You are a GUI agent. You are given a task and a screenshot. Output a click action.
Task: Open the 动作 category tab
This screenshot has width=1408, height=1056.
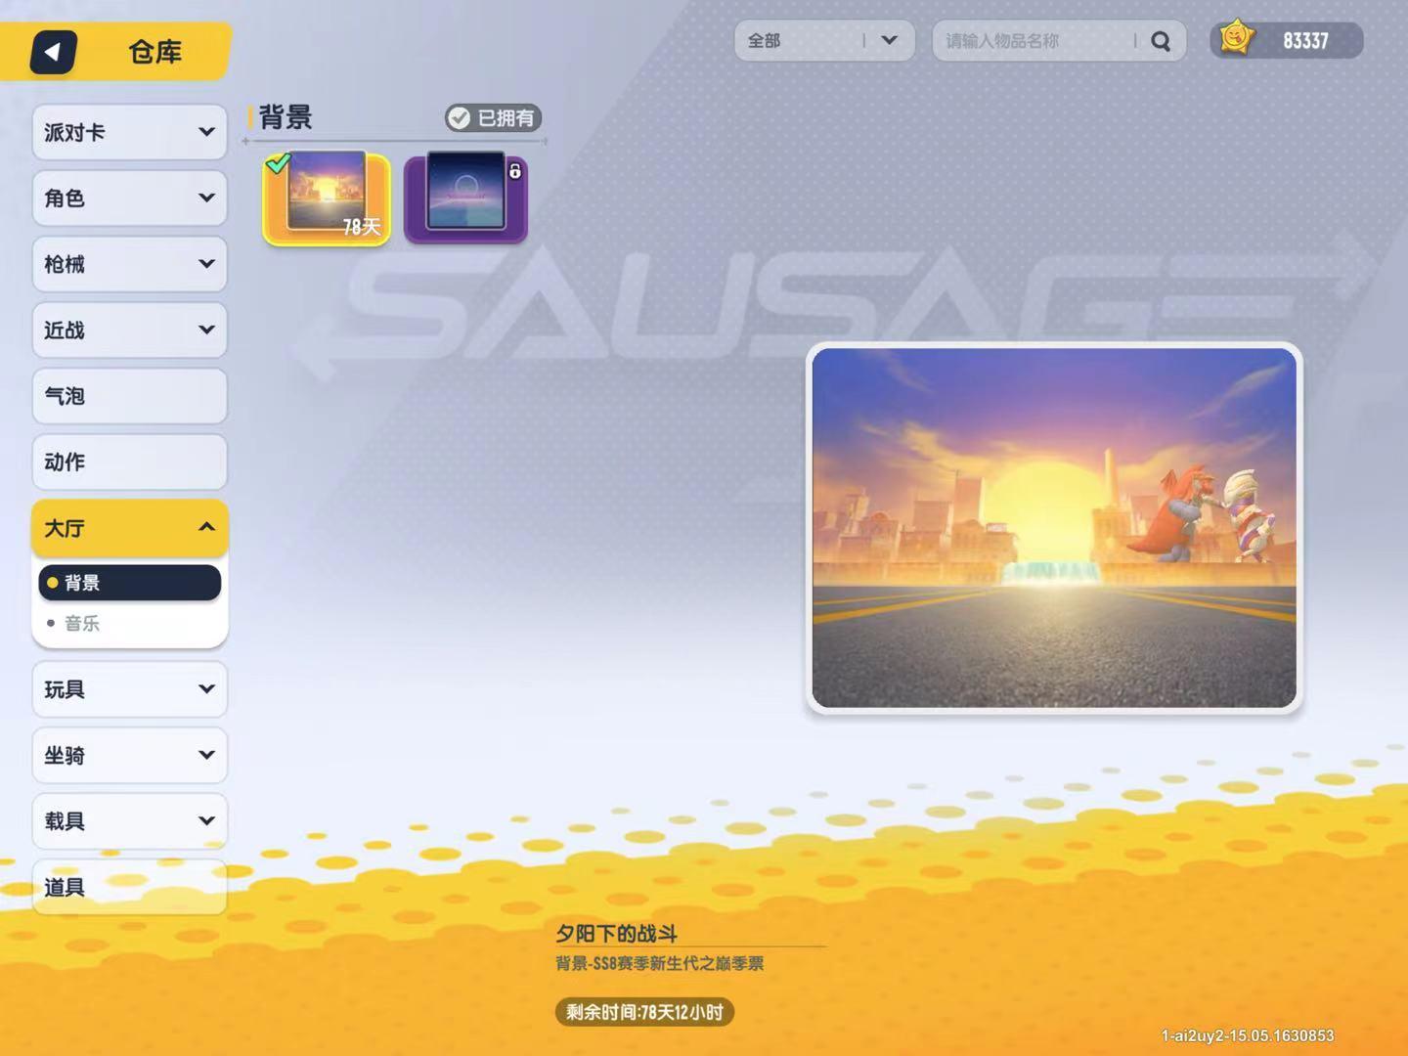130,462
